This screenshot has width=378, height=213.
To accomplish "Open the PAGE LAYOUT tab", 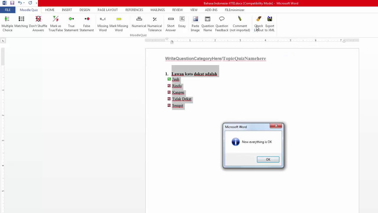I will pos(108,10).
